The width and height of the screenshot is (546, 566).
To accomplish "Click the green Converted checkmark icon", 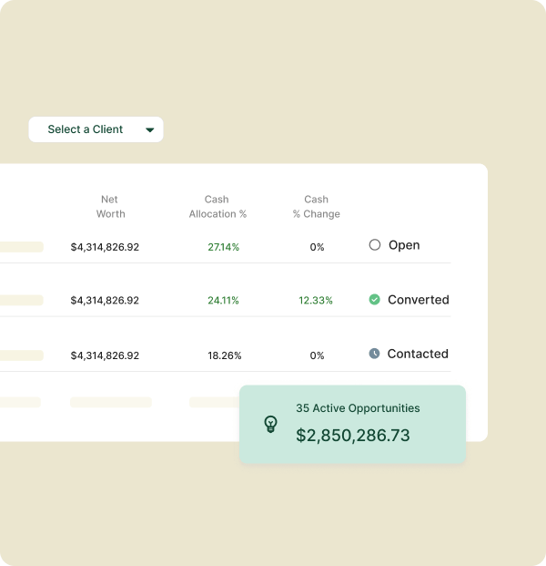I will coord(374,299).
